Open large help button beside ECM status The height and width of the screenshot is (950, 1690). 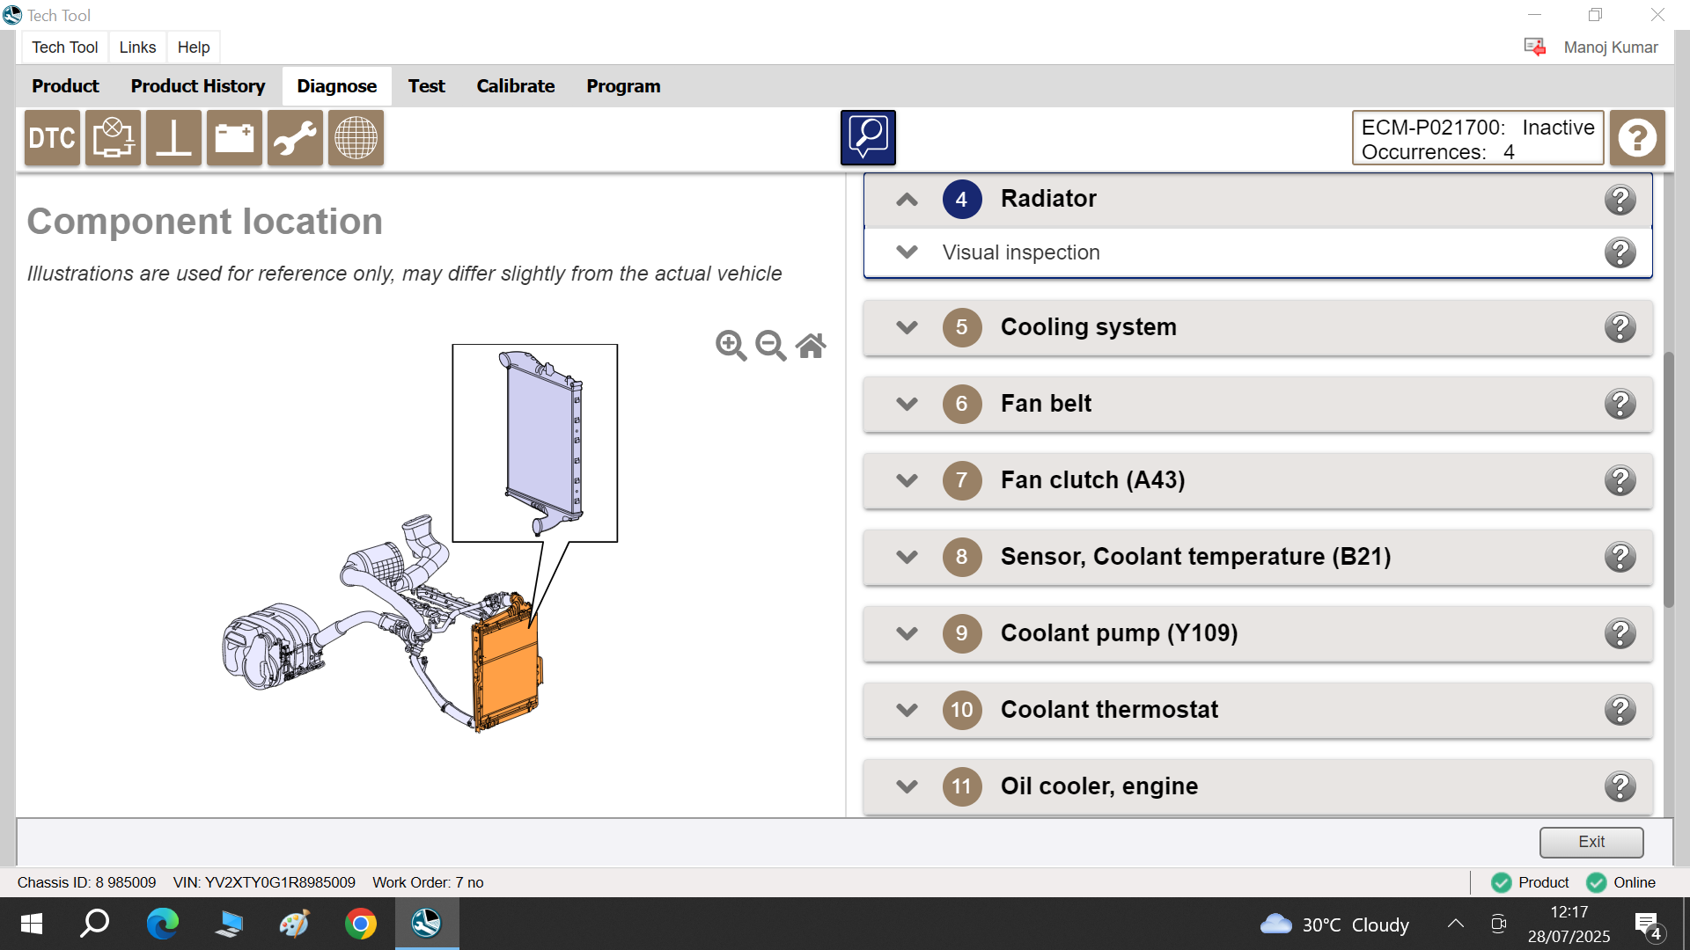[x=1637, y=138]
